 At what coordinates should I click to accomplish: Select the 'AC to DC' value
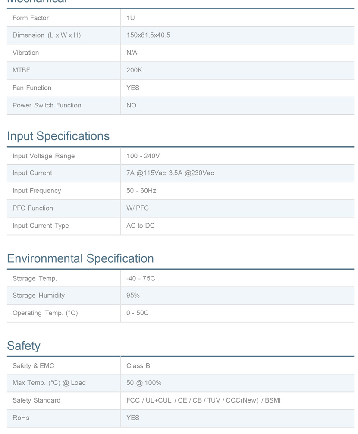click(140, 226)
